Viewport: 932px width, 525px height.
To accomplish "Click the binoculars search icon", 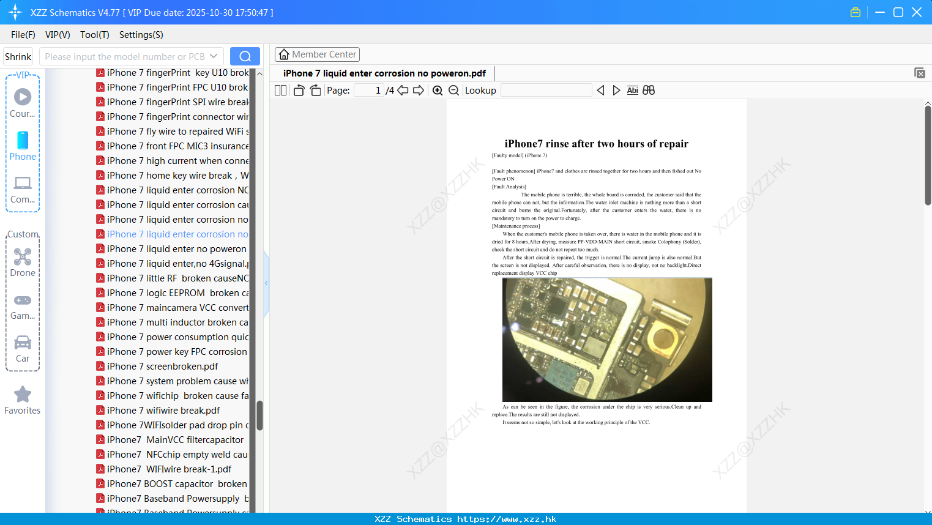I will click(x=649, y=91).
